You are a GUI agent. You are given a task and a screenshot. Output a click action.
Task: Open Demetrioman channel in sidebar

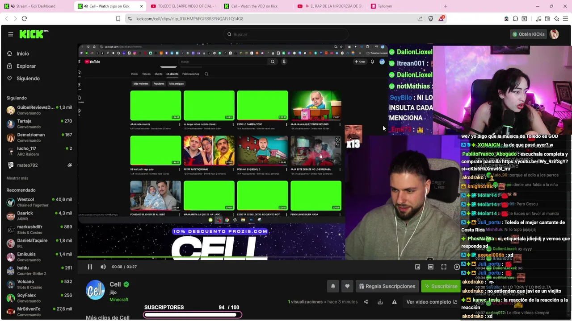(x=39, y=137)
